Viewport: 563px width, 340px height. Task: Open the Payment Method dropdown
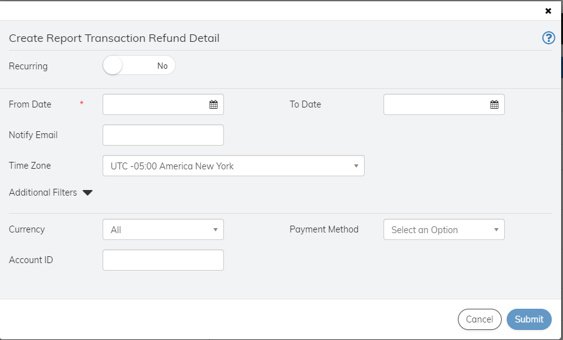coord(444,229)
